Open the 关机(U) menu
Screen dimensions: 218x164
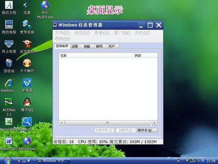(x=142, y=33)
